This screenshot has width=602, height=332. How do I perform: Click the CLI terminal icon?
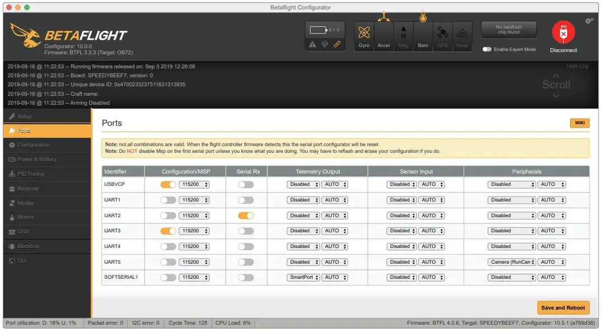[x=12, y=261]
